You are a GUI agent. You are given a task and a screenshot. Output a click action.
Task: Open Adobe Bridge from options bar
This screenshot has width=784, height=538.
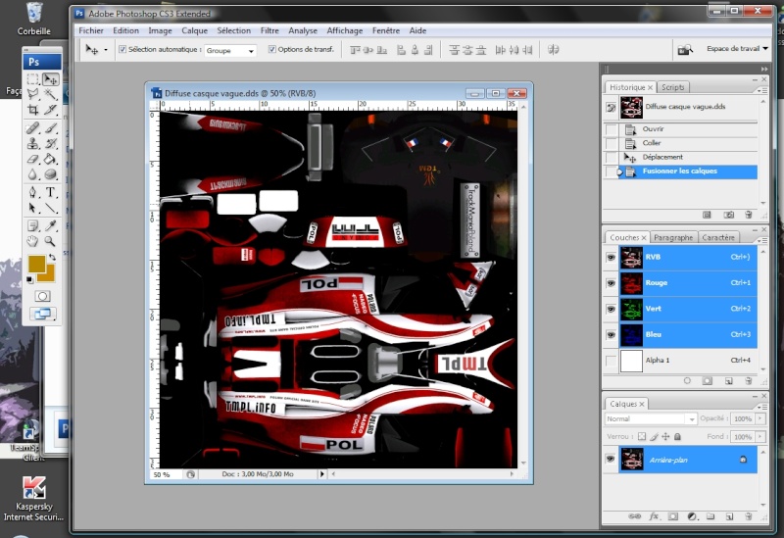click(x=685, y=50)
